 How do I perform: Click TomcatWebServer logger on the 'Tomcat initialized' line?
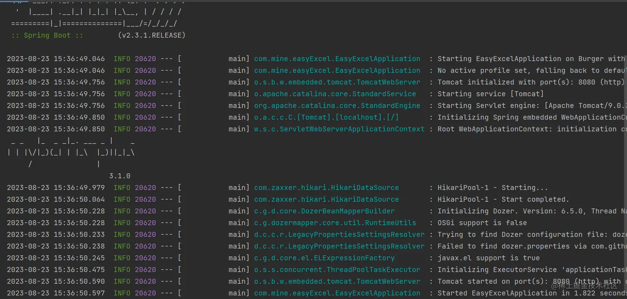(x=337, y=82)
